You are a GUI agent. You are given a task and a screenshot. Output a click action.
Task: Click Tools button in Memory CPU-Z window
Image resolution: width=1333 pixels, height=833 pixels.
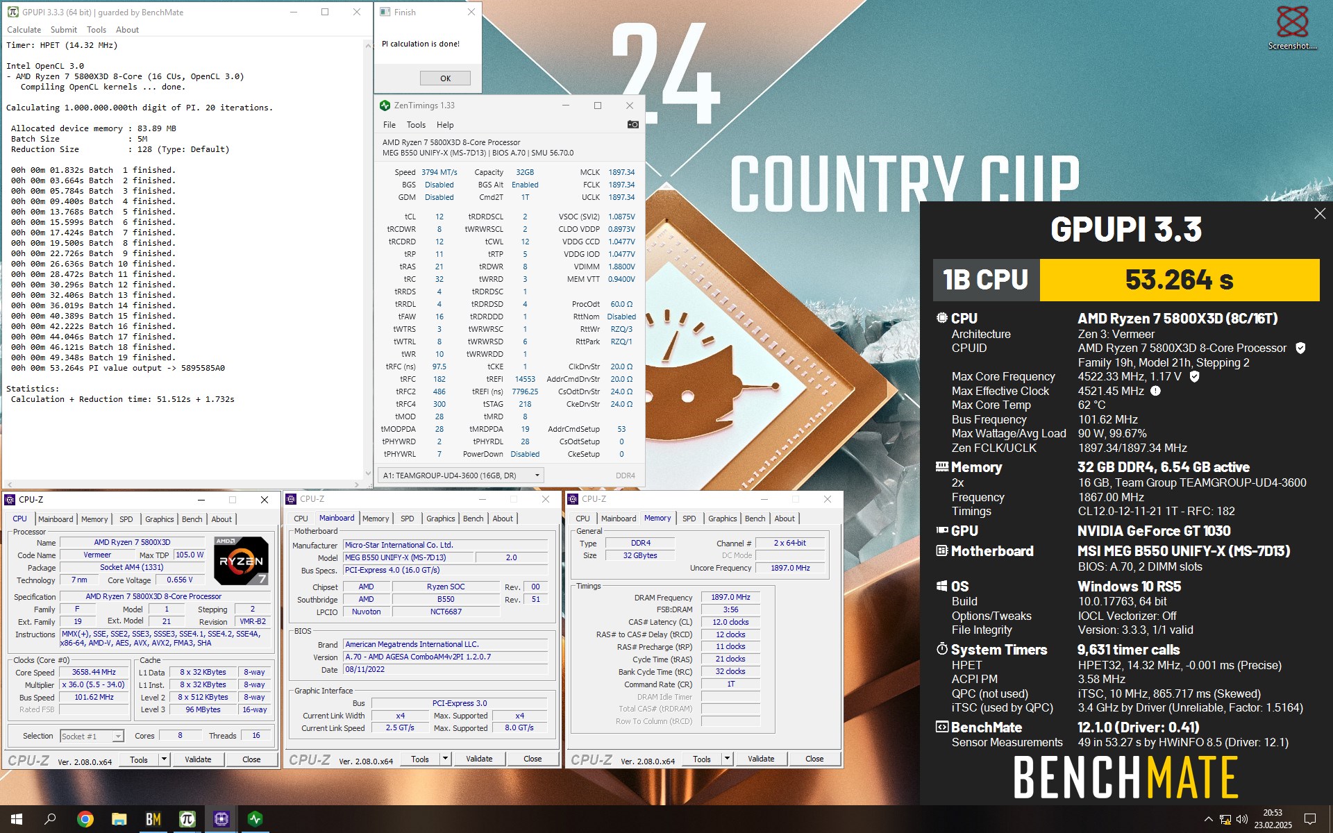pyautogui.click(x=702, y=759)
